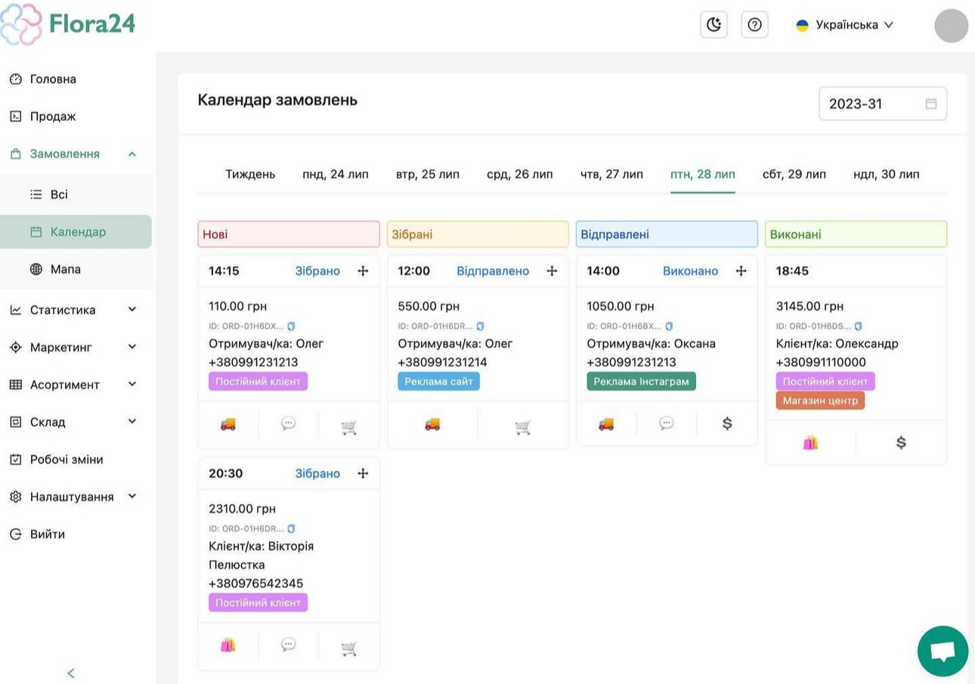Click delivery truck on 14:00 order
This screenshot has height=684, width=975.
(x=605, y=425)
